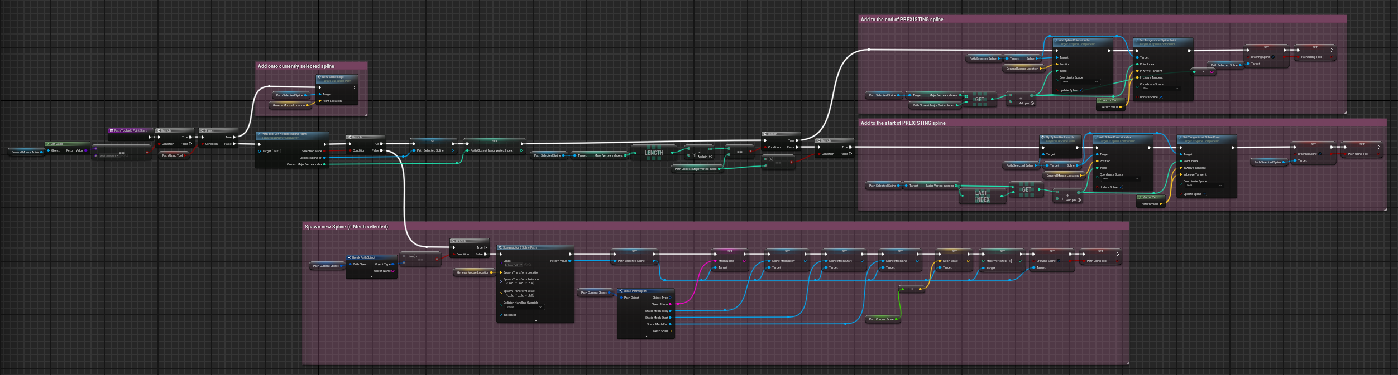The height and width of the screenshot is (375, 1398).
Task: Click Path Tool Get Nearest Spline Point node
Action: coord(291,134)
